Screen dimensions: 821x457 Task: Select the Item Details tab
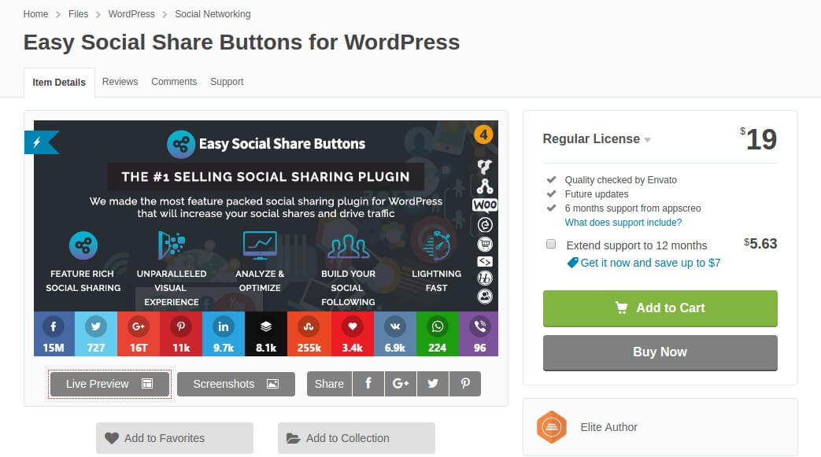coord(59,82)
